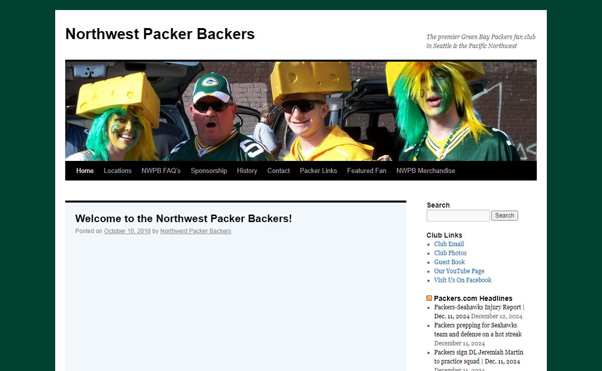Click the Packers.com Headlines feed title
The height and width of the screenshot is (371, 602).
[473, 298]
